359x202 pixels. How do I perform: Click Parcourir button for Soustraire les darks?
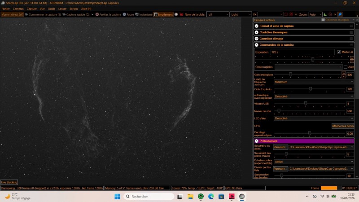click(280, 147)
